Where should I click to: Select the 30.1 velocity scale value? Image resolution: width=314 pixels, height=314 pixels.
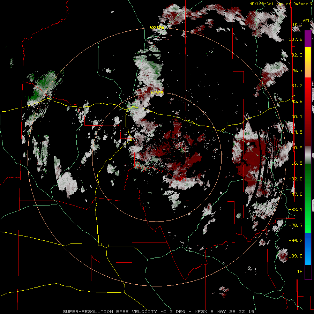point(297,117)
